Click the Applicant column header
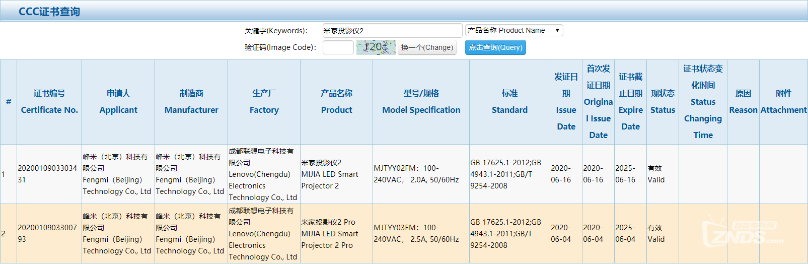This screenshot has width=808, height=264. point(118,102)
